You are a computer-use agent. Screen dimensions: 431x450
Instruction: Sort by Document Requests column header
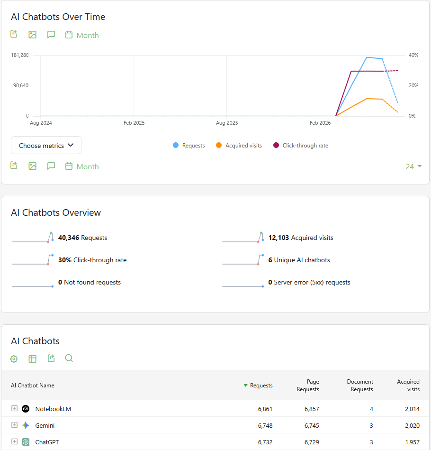(x=360, y=386)
